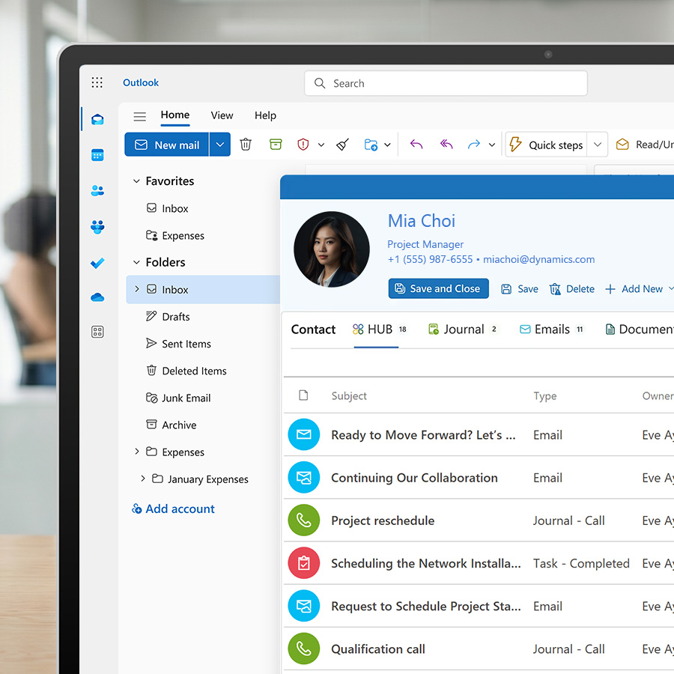Click Save and Close
This screenshot has height=674, width=674.
point(438,288)
